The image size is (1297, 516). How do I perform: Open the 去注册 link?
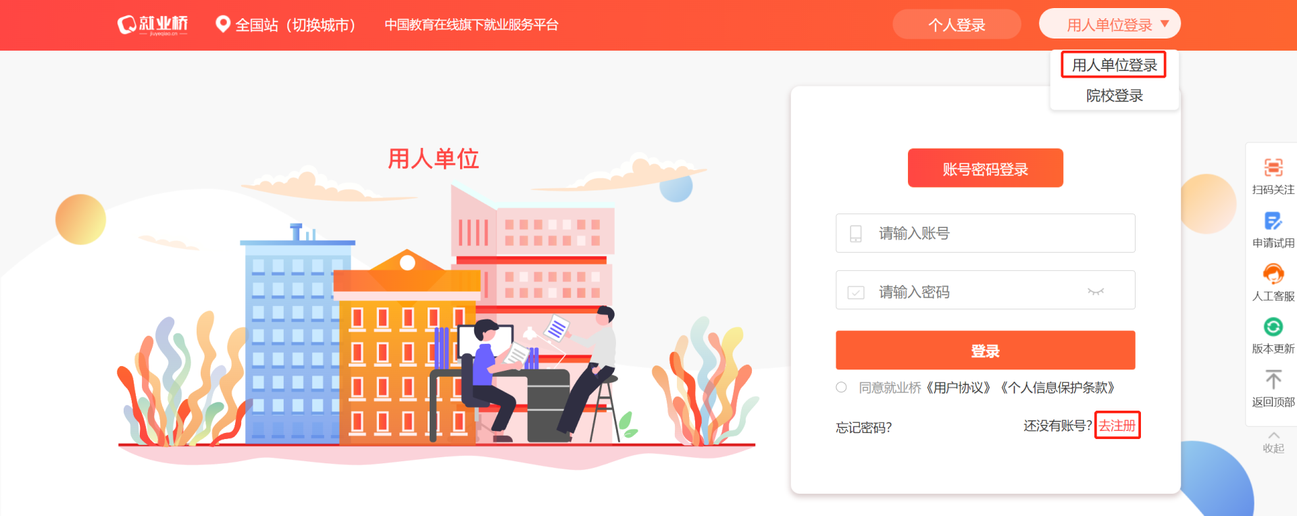(x=1117, y=425)
